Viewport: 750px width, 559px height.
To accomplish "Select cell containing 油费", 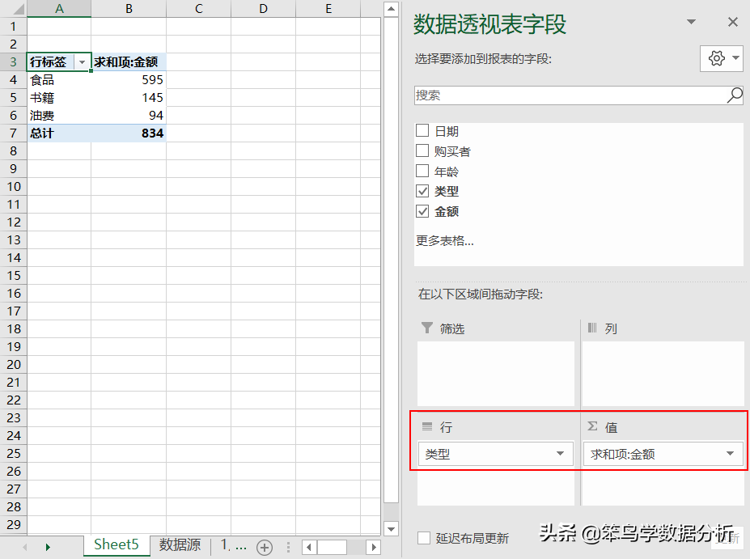I will pyautogui.click(x=59, y=115).
